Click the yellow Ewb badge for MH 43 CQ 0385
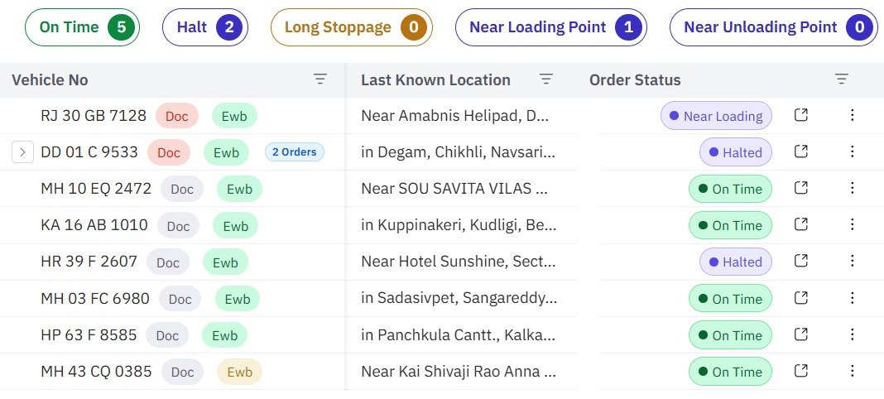This screenshot has height=399, width=884. pyautogui.click(x=239, y=372)
